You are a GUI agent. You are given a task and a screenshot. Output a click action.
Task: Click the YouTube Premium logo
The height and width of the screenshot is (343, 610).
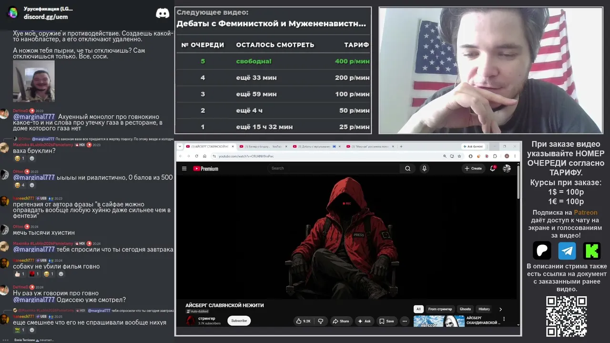pos(206,168)
